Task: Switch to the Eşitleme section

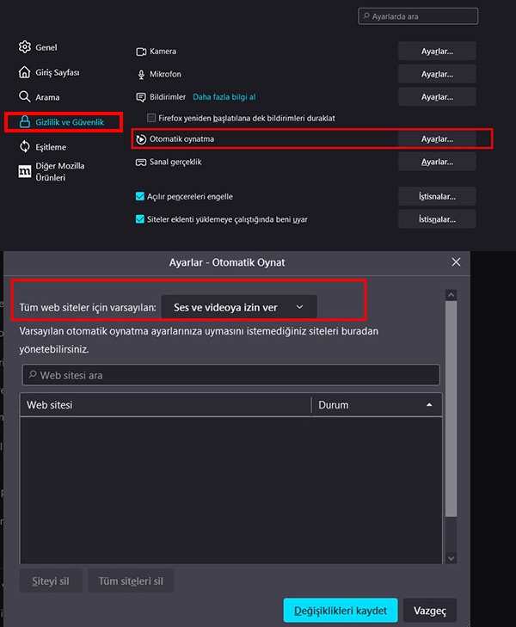Action: pos(43,147)
